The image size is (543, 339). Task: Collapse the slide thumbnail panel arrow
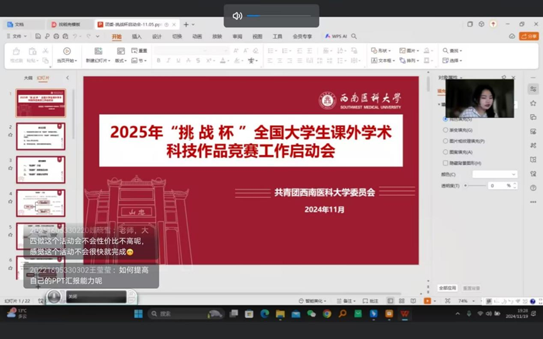(67, 78)
